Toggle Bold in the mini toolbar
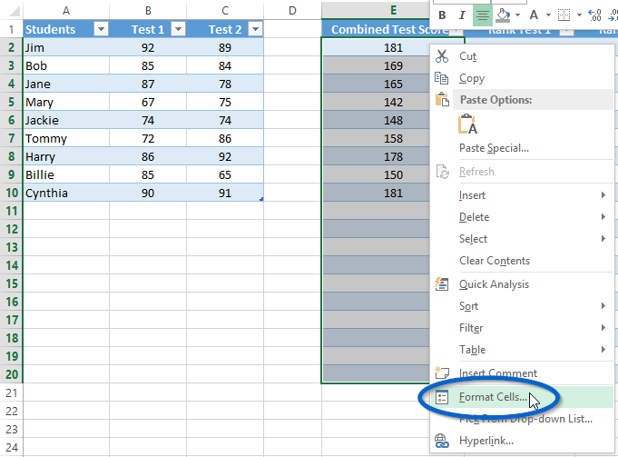The image size is (618, 457). coord(442,15)
